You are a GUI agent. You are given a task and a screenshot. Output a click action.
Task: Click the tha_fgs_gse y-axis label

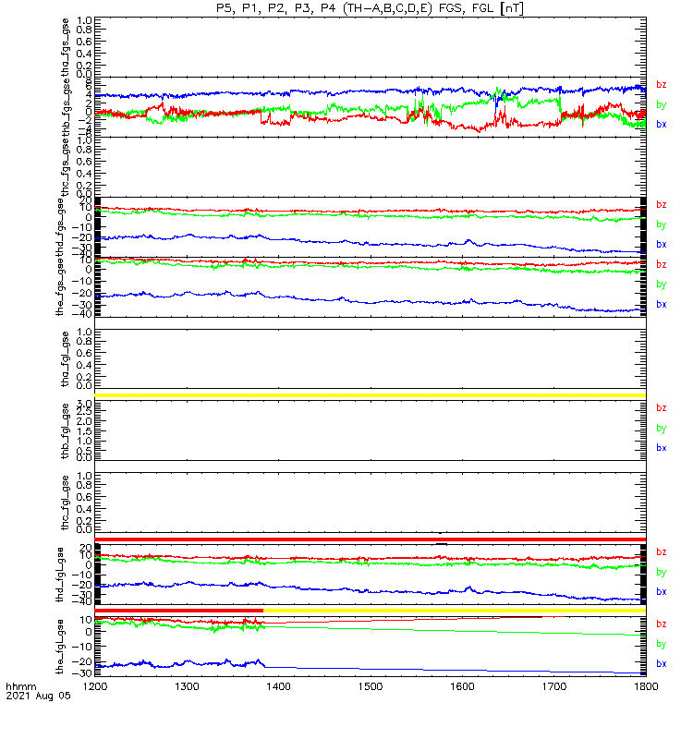click(x=65, y=47)
